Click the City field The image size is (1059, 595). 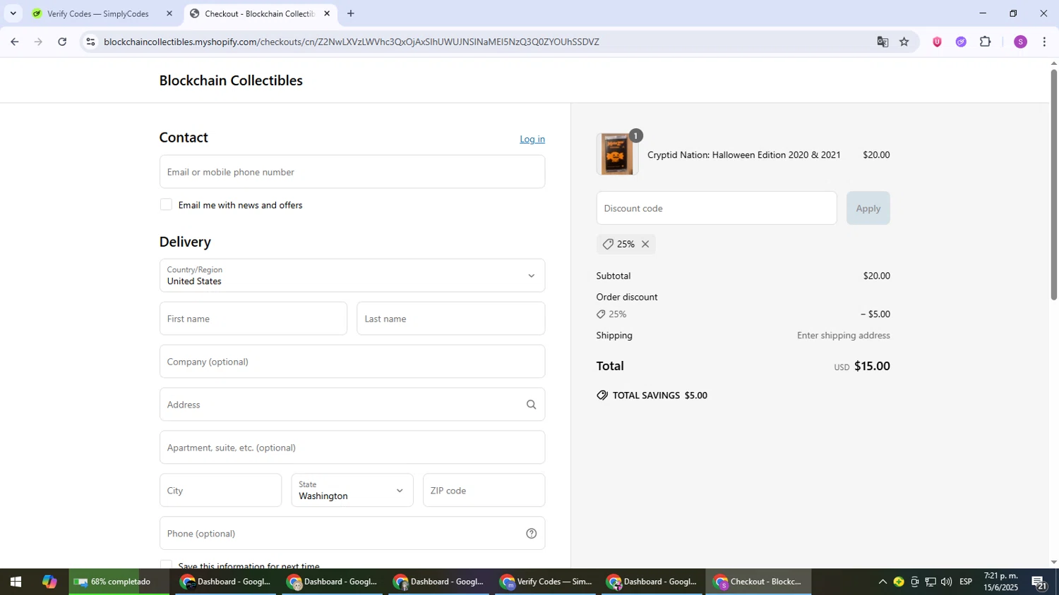(x=220, y=491)
